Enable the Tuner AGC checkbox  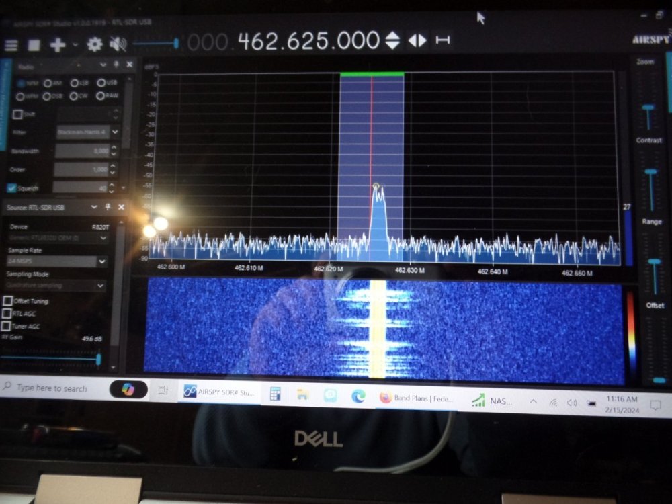coord(7,326)
